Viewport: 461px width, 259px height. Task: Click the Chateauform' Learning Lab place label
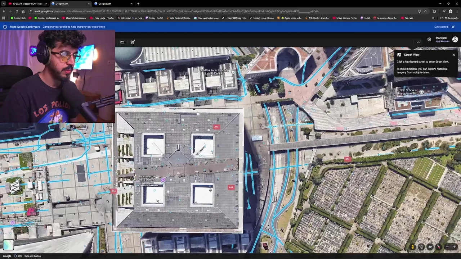pyautogui.click(x=215, y=72)
